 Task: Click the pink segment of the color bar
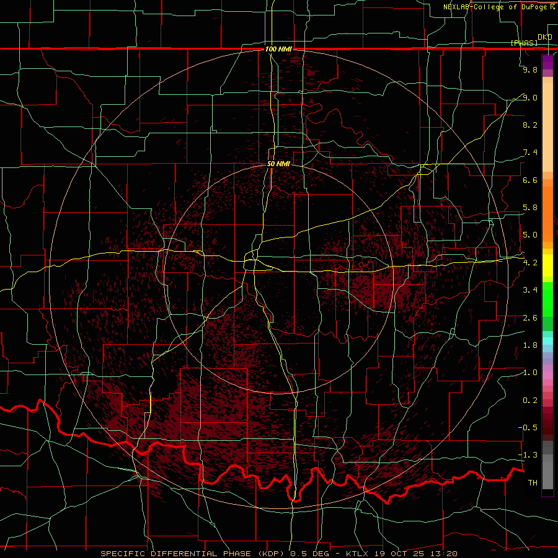(547, 376)
